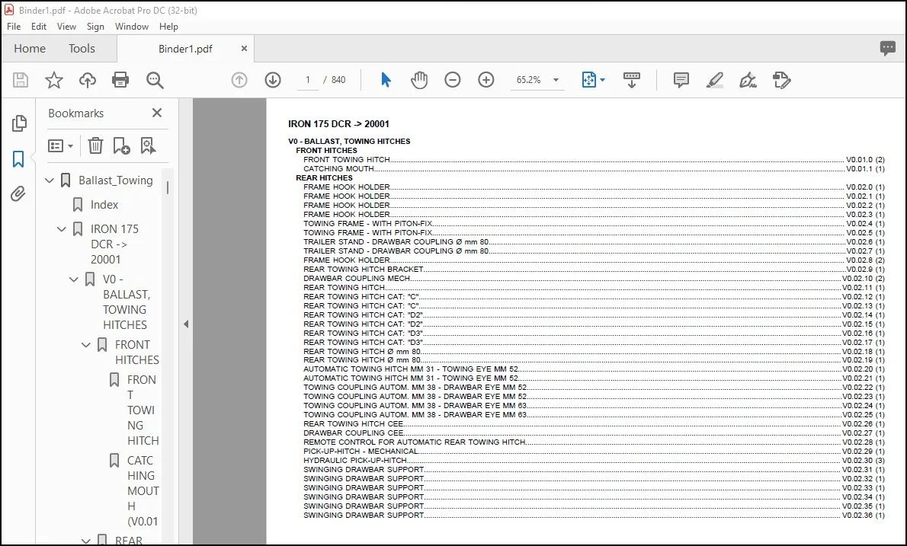The height and width of the screenshot is (546, 907).
Task: Open the Edit menu
Action: click(x=39, y=27)
